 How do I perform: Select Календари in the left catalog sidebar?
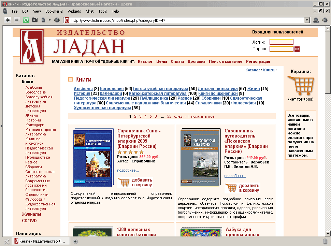click(x=35, y=125)
